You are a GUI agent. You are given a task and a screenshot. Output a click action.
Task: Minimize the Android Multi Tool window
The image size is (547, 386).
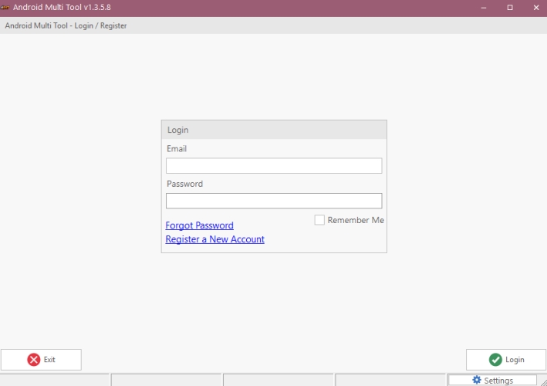coord(484,8)
